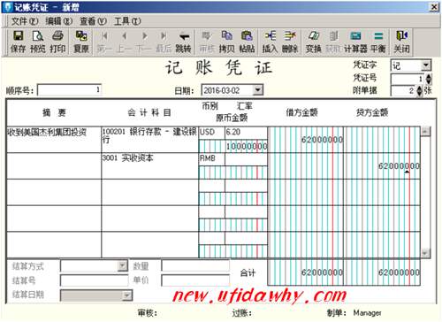This screenshot has height=322, width=442.
Task: Click the voucher table scrollbar down arrow
Action: (425, 253)
